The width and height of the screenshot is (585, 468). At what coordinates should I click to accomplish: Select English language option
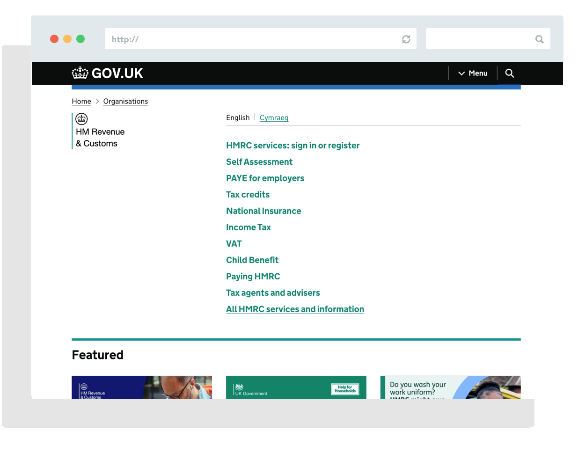[238, 117]
